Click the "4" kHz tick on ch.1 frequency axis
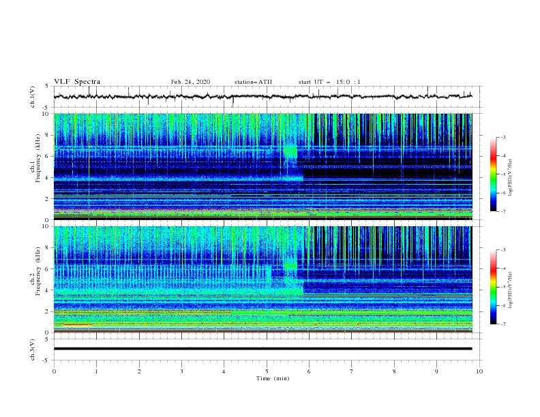Screen dimensions: 540x417 48,178
